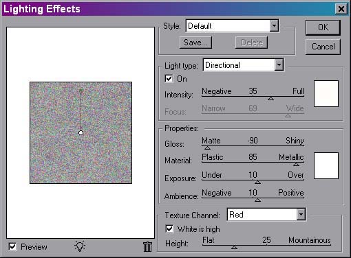Screen dimensions: 351x258
Task: Click the Shiny label on Gloss slider
Action: [x=295, y=141]
